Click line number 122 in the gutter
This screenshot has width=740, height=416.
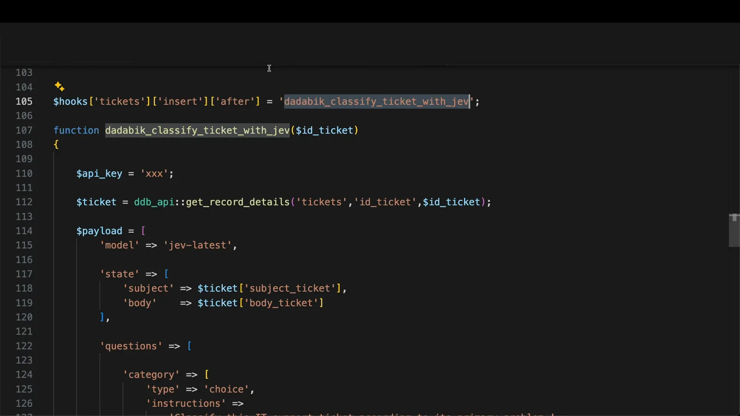click(24, 346)
